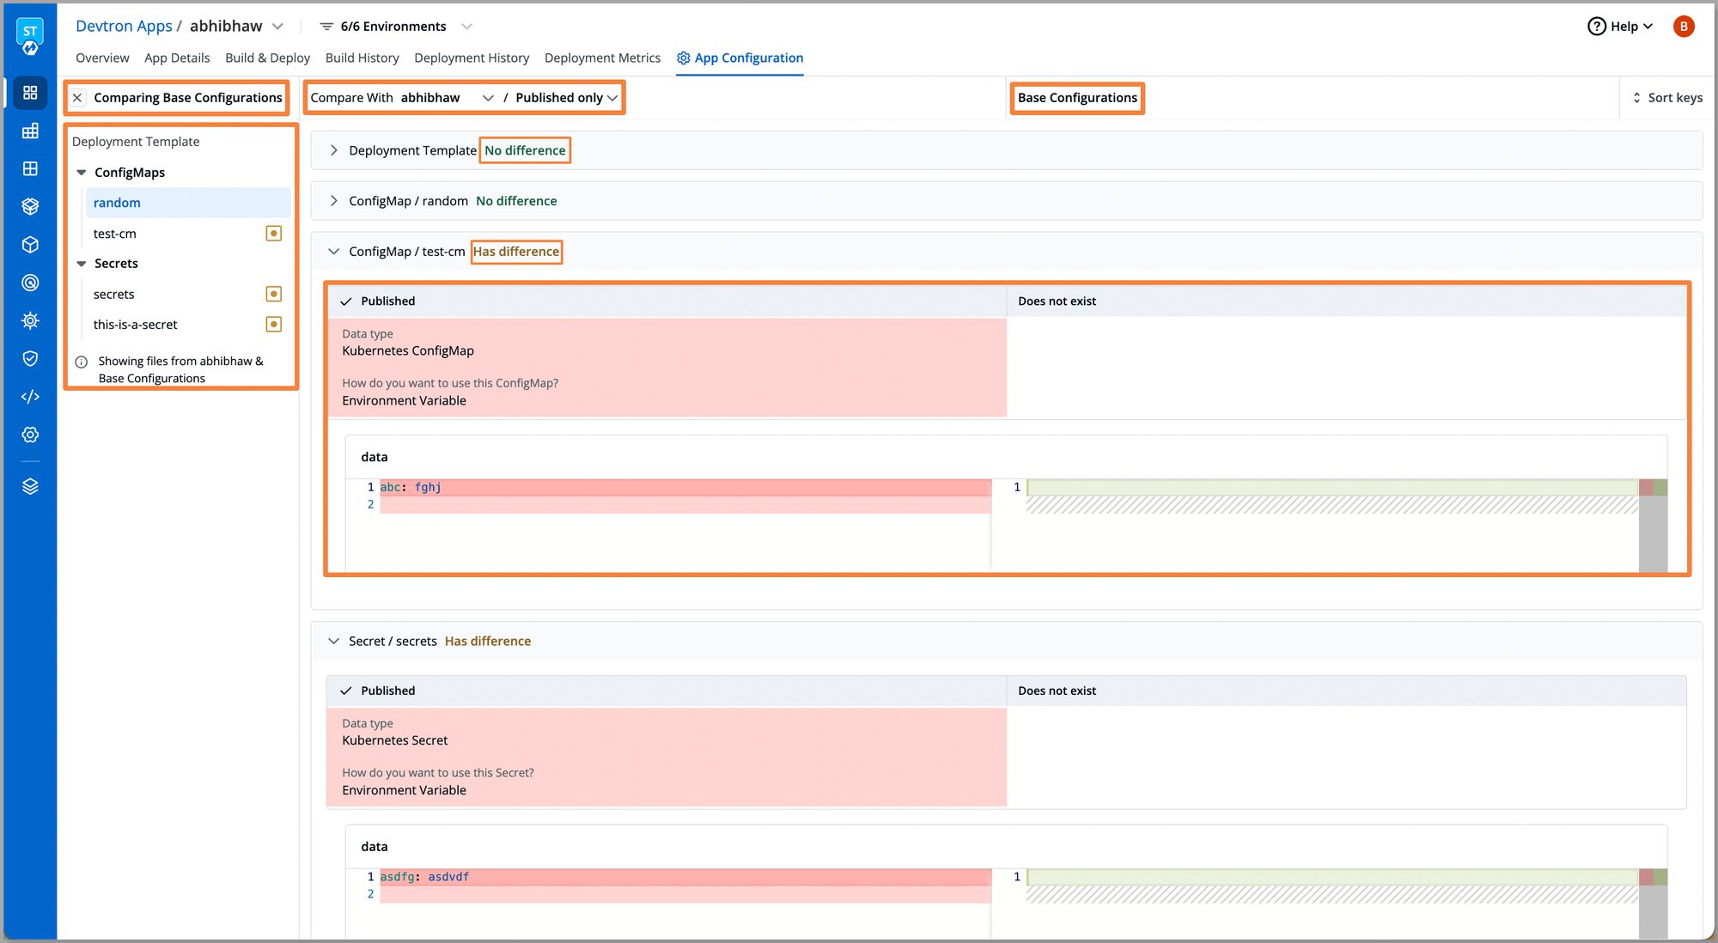
Task: Click the Help question mark icon
Action: pyautogui.click(x=1596, y=27)
